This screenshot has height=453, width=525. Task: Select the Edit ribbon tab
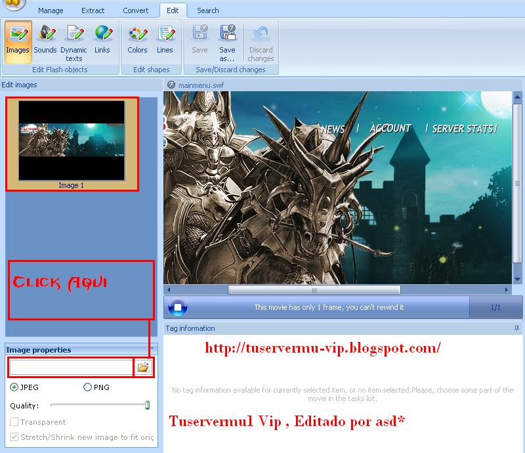tap(173, 11)
